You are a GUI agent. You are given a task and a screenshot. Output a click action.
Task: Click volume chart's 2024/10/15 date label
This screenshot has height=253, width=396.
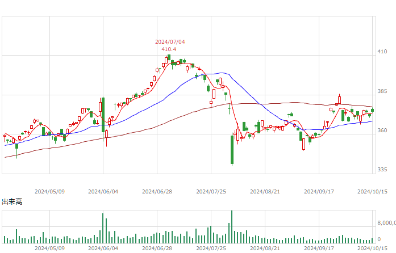pos(372,248)
